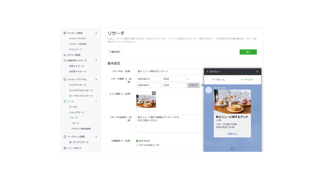Click the help icon beside リサーチ期間
322x181 pixels.
click(126, 79)
